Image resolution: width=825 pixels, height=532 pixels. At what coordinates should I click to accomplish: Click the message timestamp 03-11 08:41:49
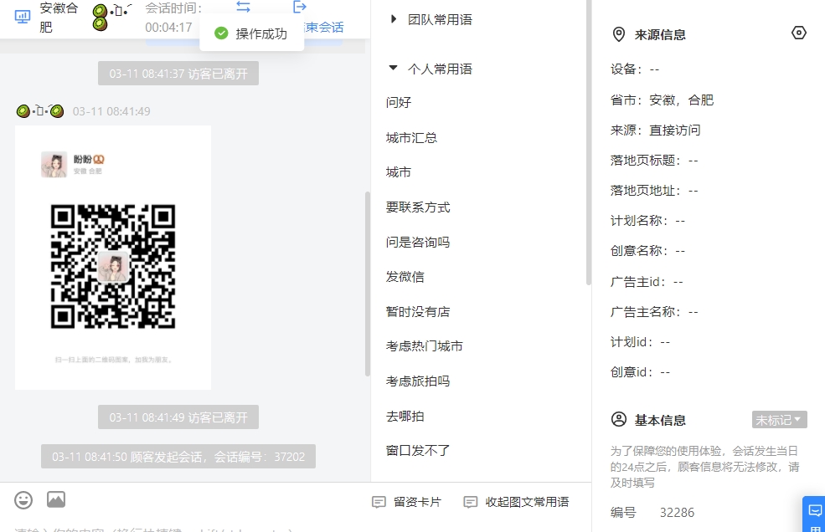(x=111, y=111)
